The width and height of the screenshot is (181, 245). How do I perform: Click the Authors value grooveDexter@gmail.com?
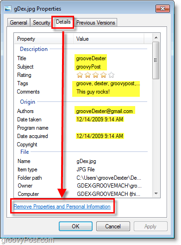pos(104,111)
